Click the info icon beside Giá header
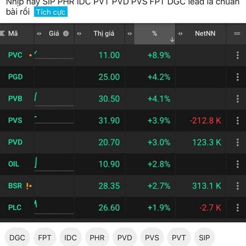246x246 pixels. (66, 34)
